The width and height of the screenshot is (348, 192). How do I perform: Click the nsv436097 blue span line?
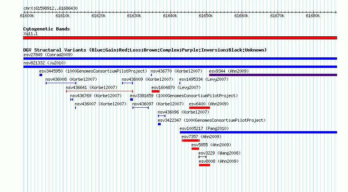(x=140, y=108)
